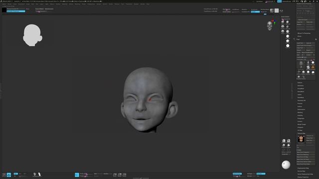Click the upper-left cube icon above the white sphere
Viewport: 319px width, 179px height.
click(x=284, y=141)
